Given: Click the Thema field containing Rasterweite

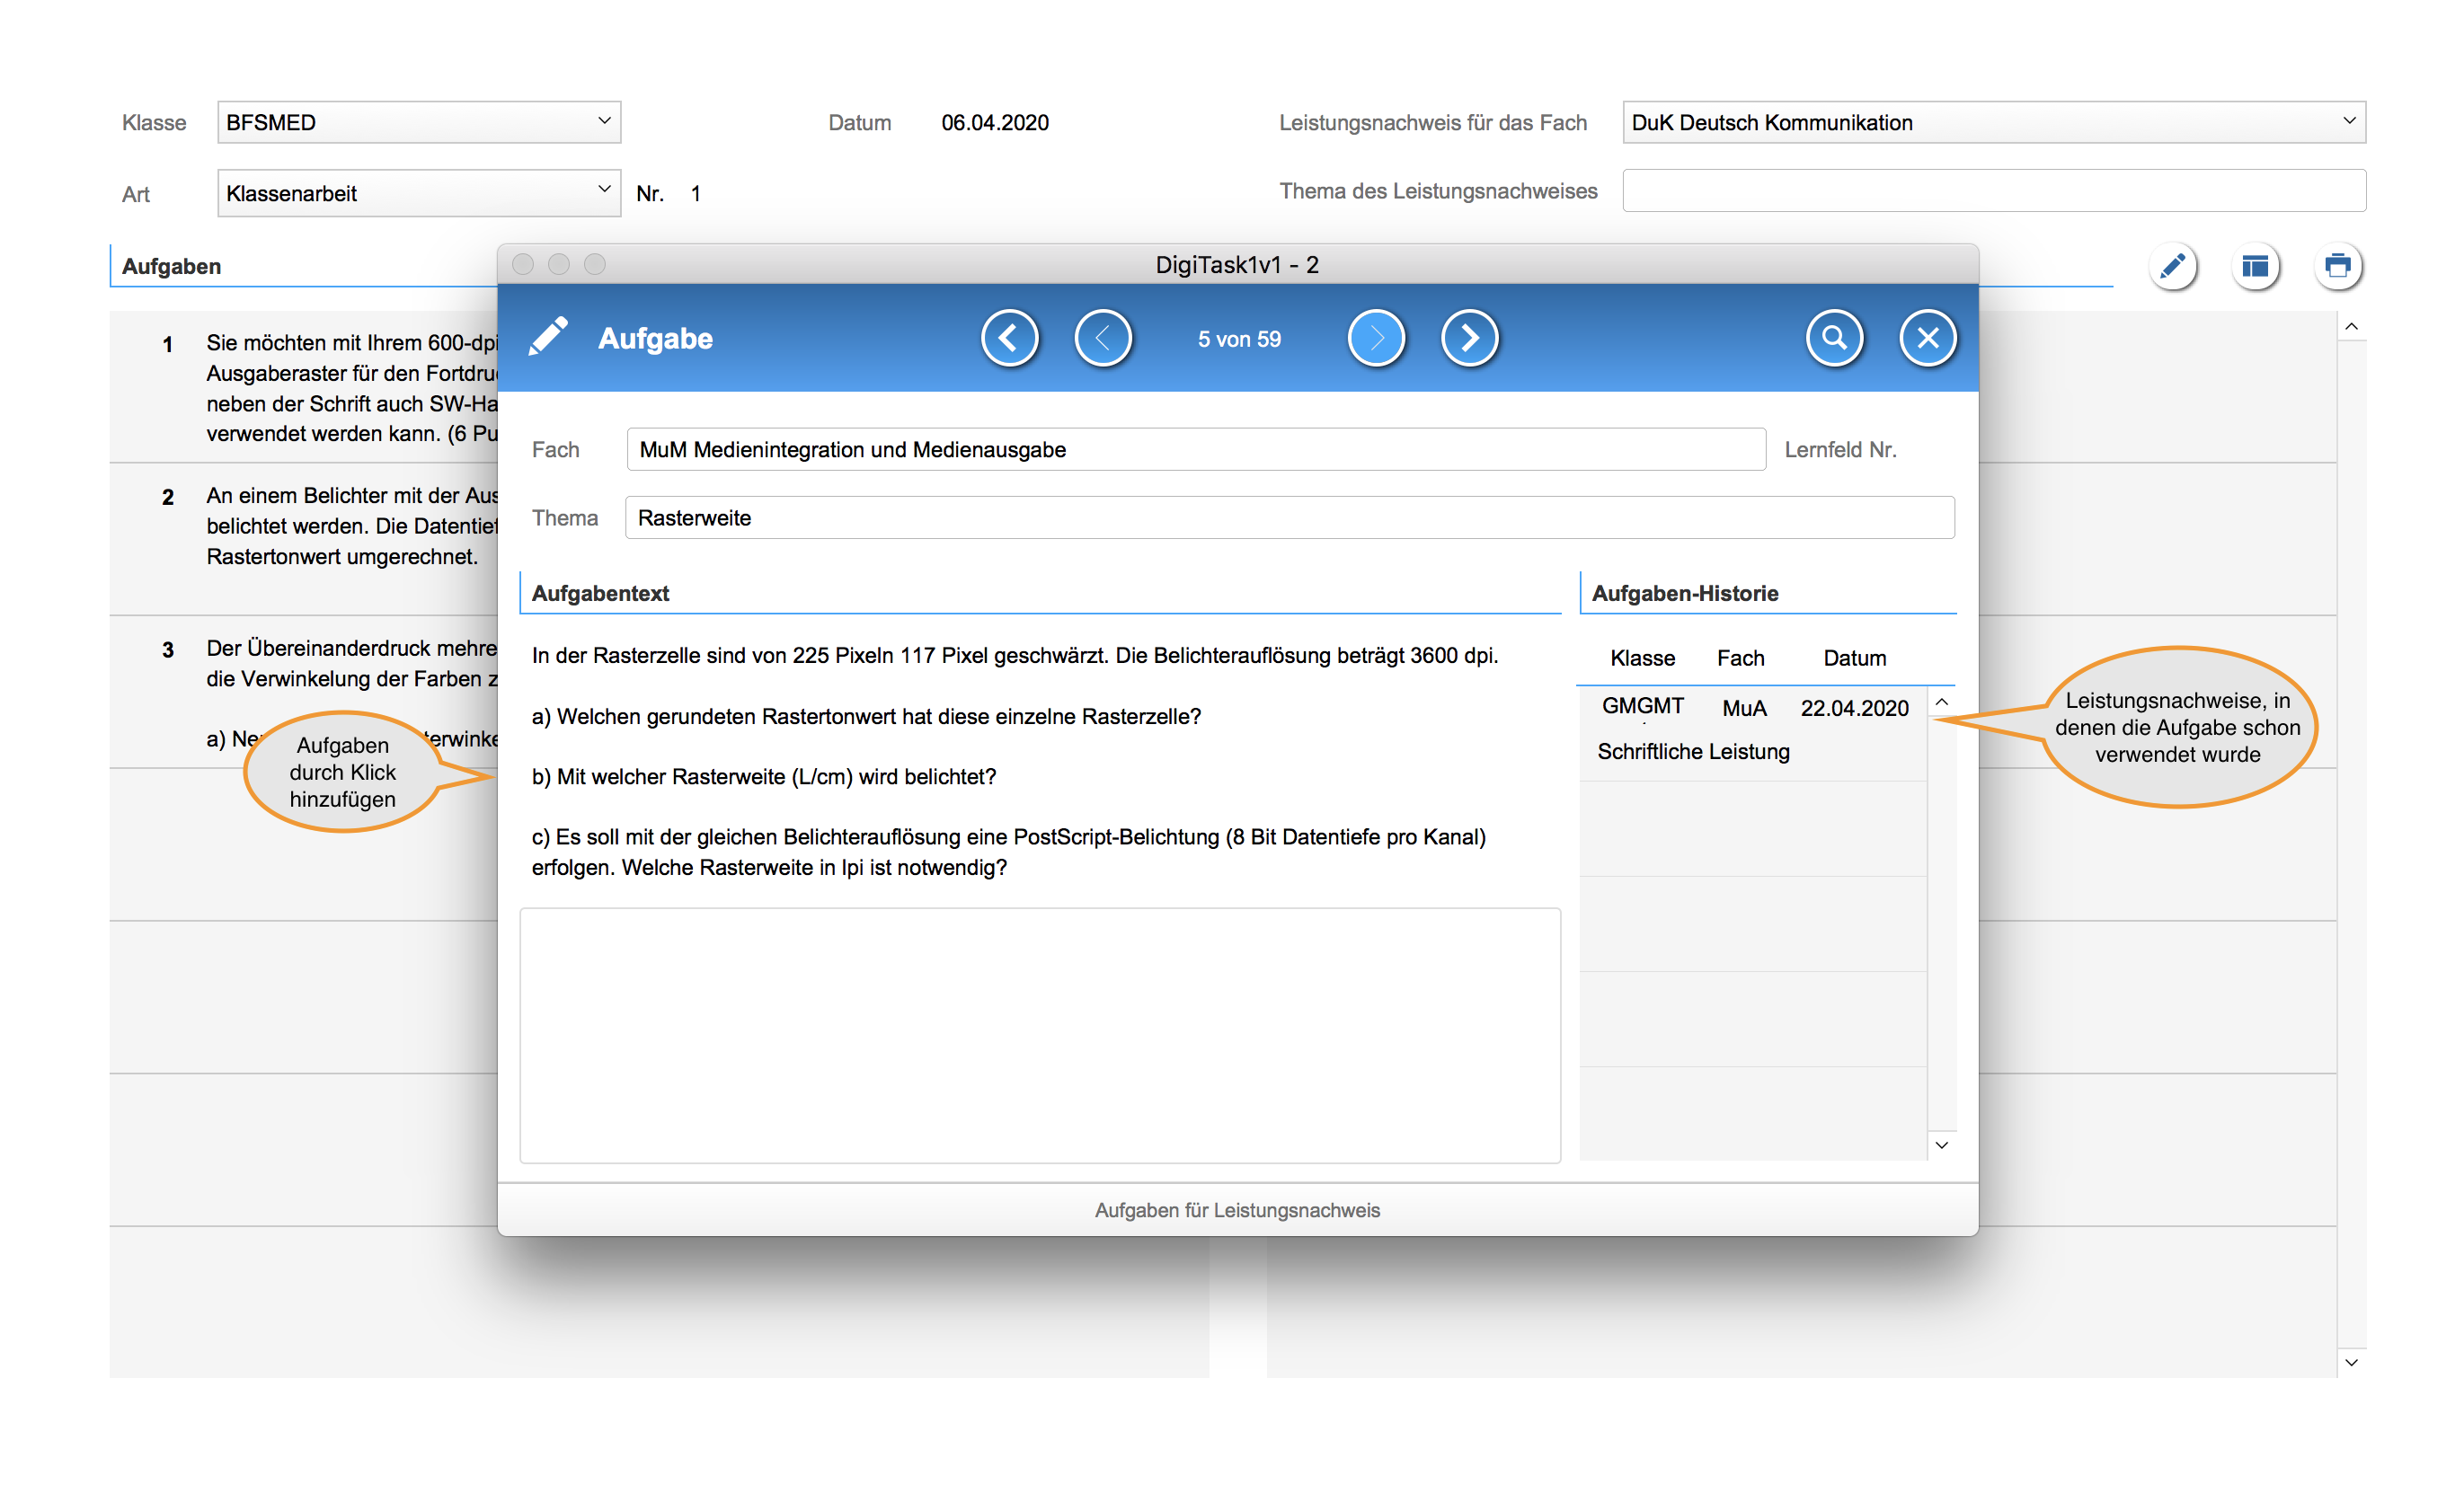Looking at the screenshot, I should click(x=1289, y=518).
